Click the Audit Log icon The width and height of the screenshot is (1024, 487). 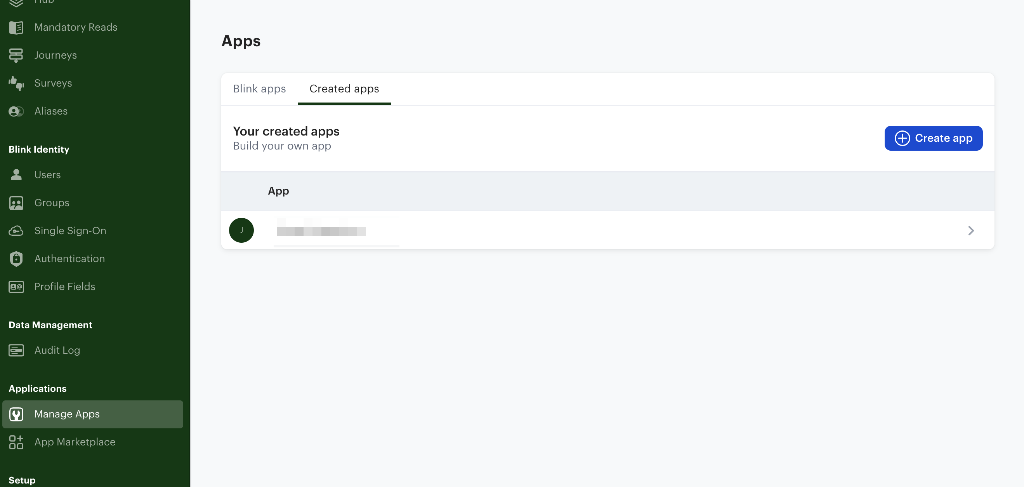(x=16, y=350)
